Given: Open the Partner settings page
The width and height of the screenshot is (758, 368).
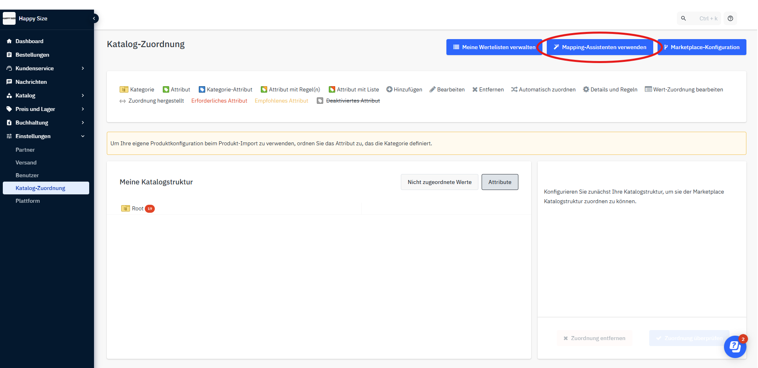Looking at the screenshot, I should [25, 150].
